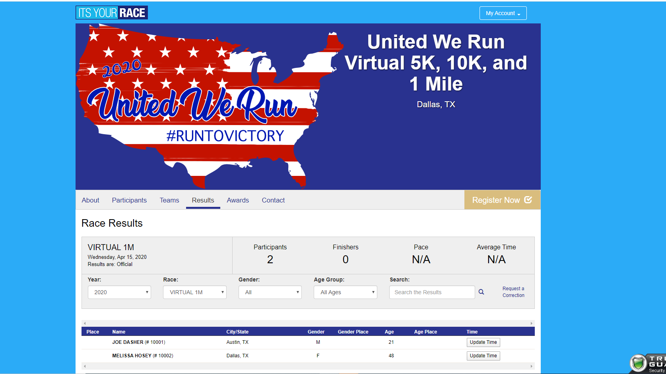Image resolution: width=666 pixels, height=374 pixels.
Task: Click the ITS YOUR RACE logo
Action: (x=112, y=13)
